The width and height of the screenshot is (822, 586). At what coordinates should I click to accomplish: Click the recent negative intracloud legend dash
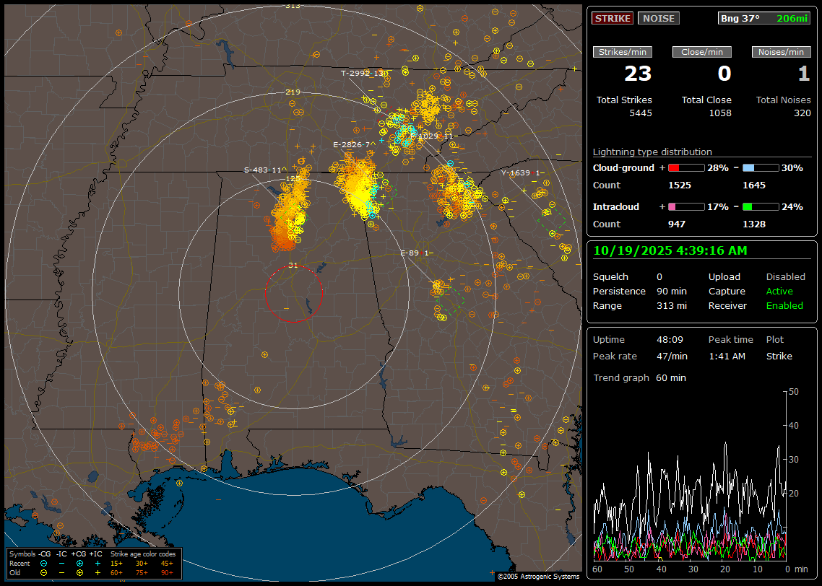point(61,563)
